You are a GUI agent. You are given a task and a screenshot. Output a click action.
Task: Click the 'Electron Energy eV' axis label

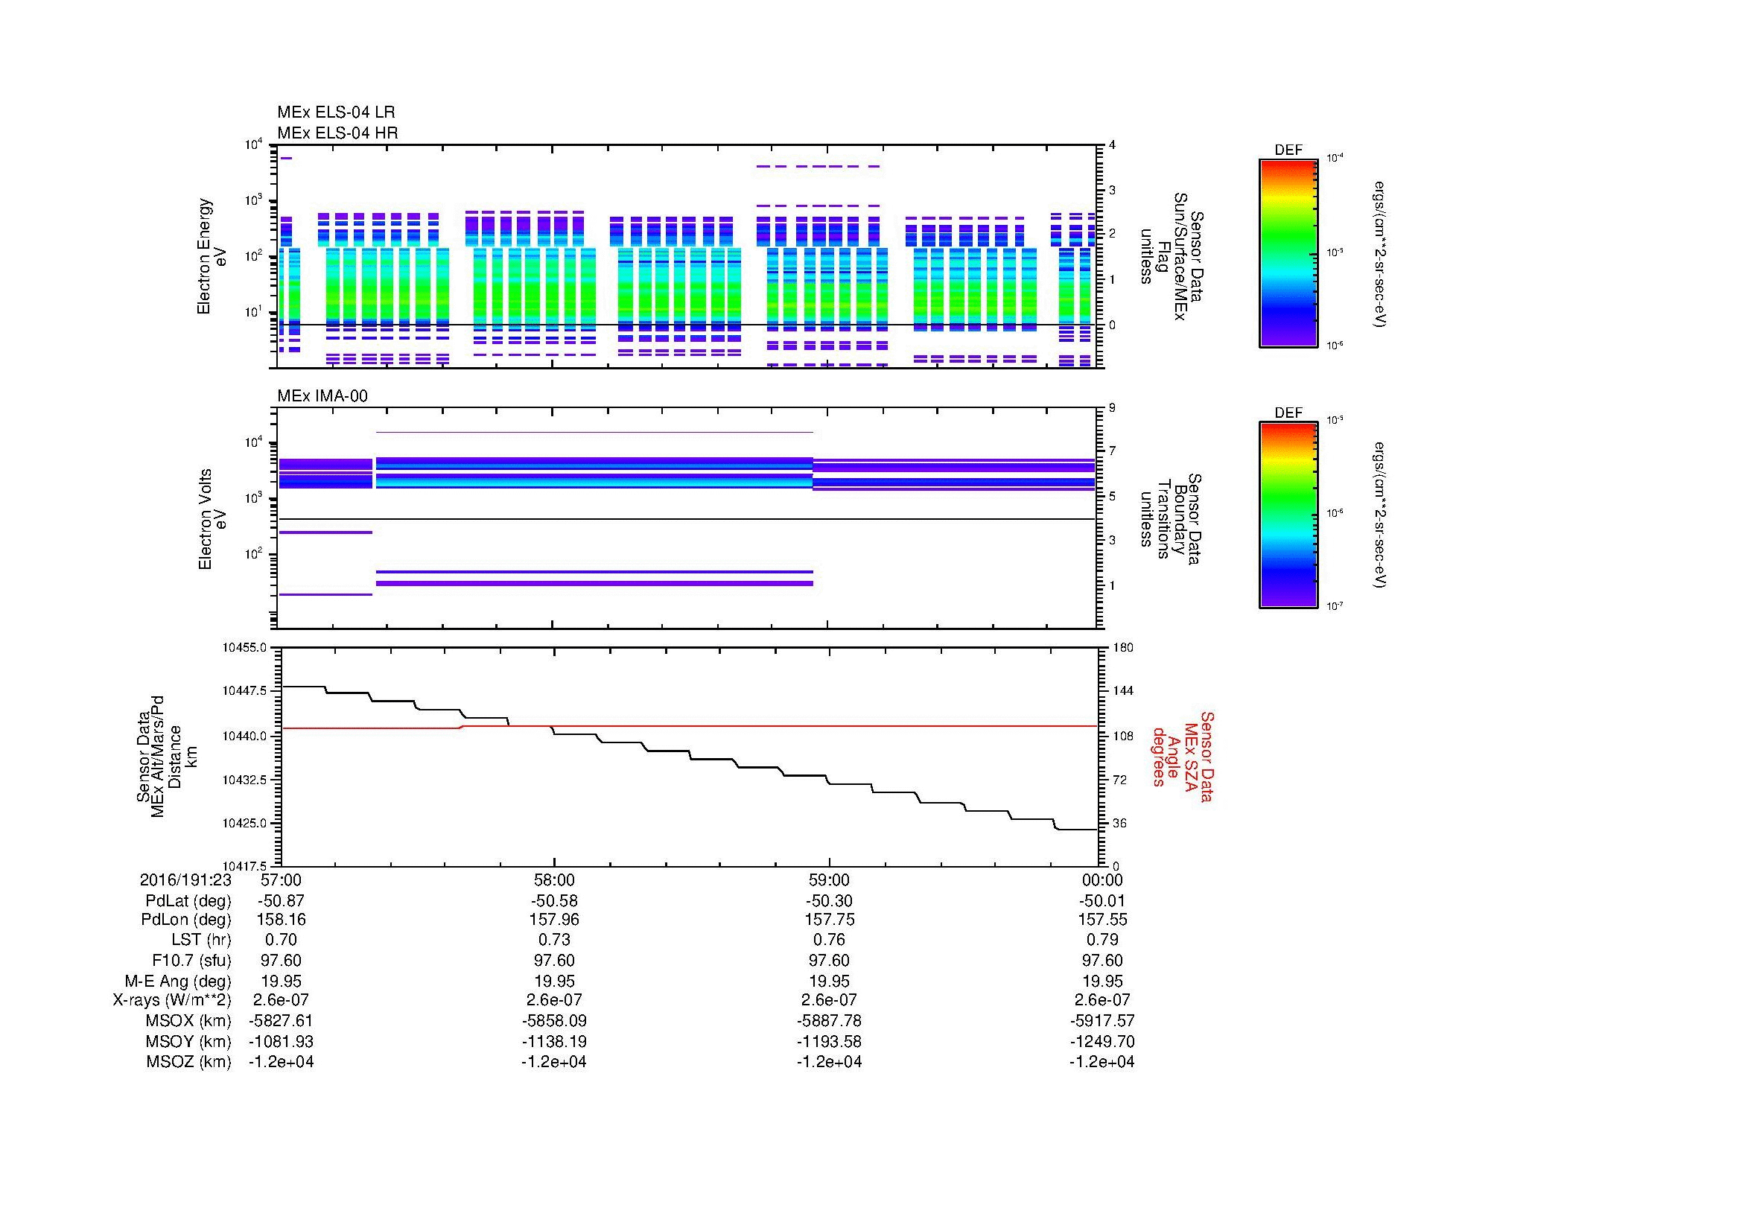point(212,256)
